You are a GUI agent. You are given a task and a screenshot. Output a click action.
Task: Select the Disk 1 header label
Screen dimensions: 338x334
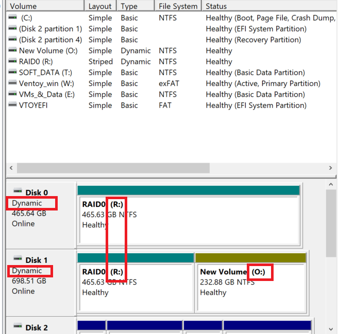click(x=37, y=260)
